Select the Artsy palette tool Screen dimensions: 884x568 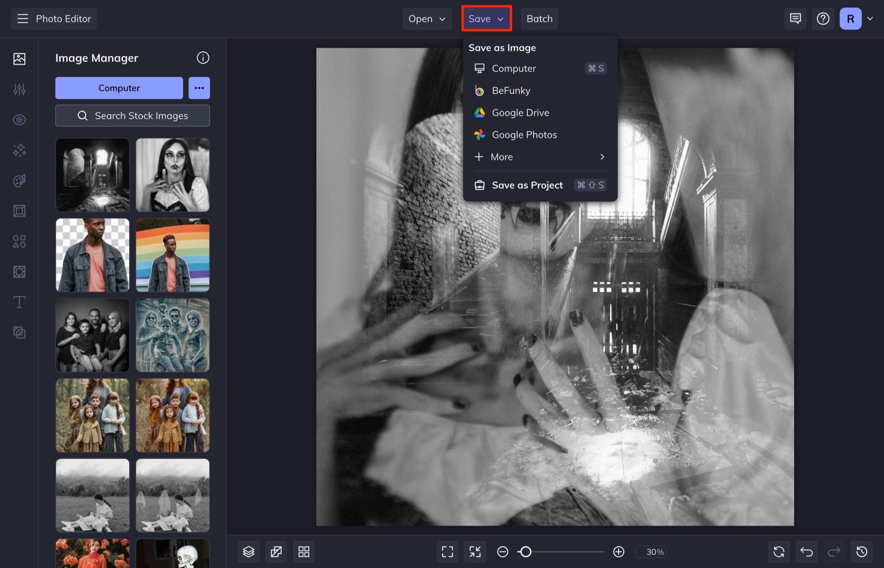[x=19, y=181]
